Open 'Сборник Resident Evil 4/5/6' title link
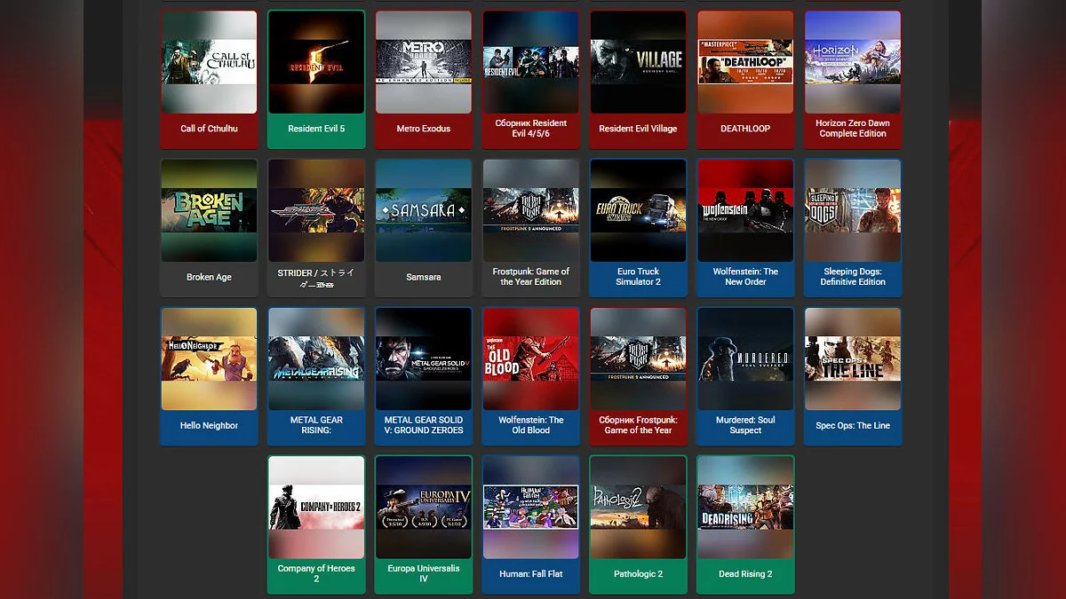This screenshot has height=599, width=1066. [531, 129]
